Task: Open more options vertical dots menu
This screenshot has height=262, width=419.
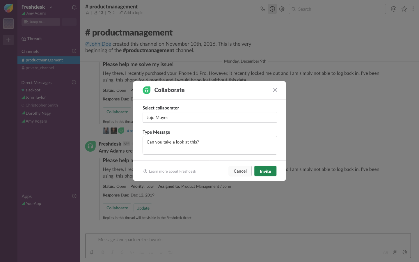Action: point(413,9)
